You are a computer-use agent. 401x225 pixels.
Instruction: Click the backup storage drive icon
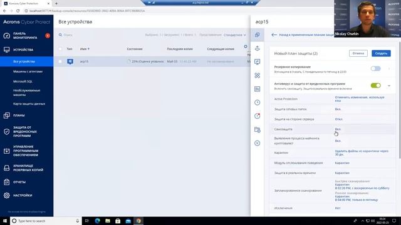(x=7, y=168)
